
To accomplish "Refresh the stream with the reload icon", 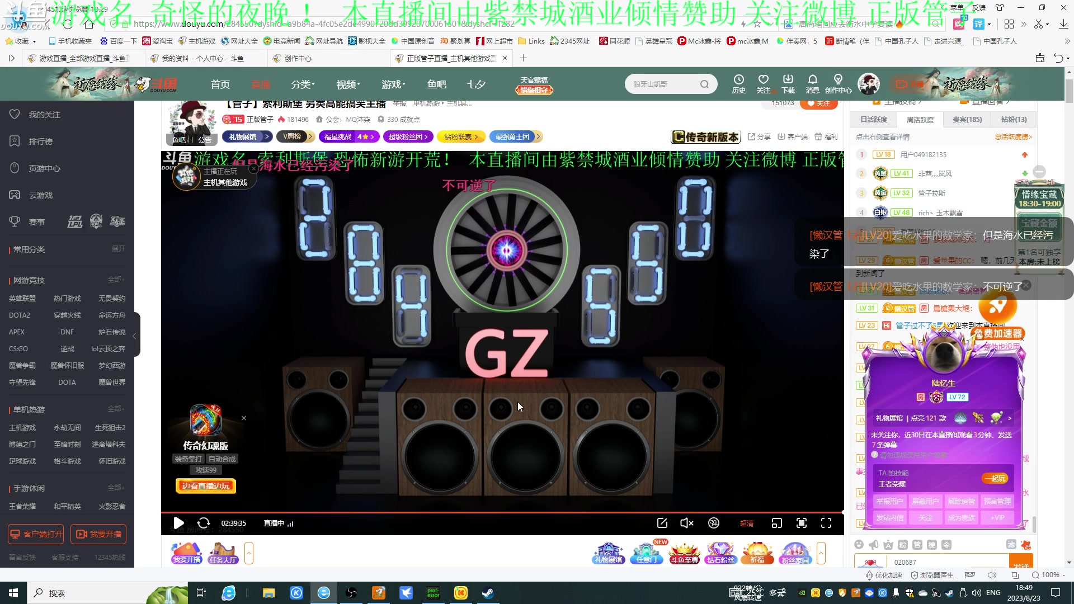I will tap(204, 523).
